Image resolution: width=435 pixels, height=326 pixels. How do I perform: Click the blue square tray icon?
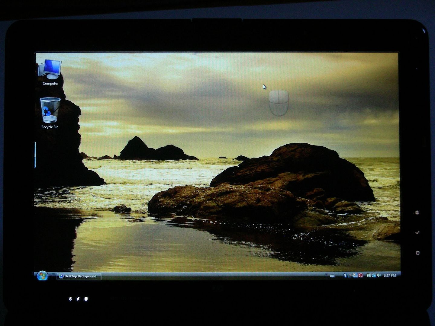[x=355, y=275]
